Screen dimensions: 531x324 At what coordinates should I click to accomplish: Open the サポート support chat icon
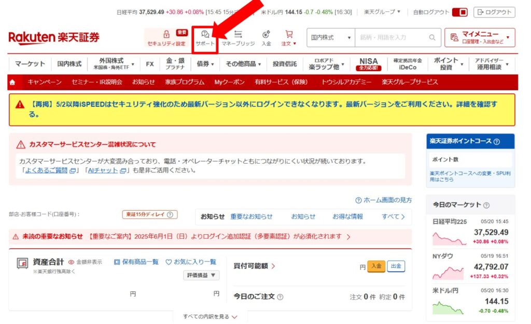(x=205, y=34)
